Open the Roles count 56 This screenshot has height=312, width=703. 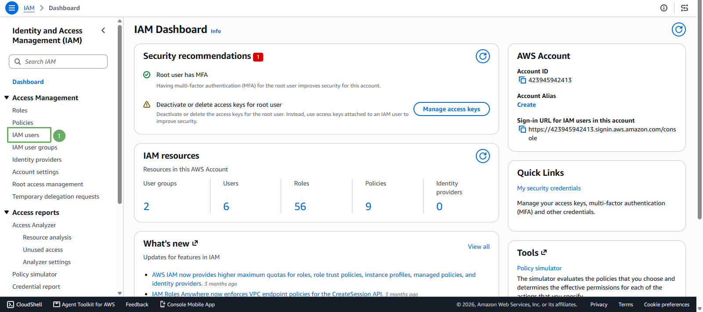[300, 207]
